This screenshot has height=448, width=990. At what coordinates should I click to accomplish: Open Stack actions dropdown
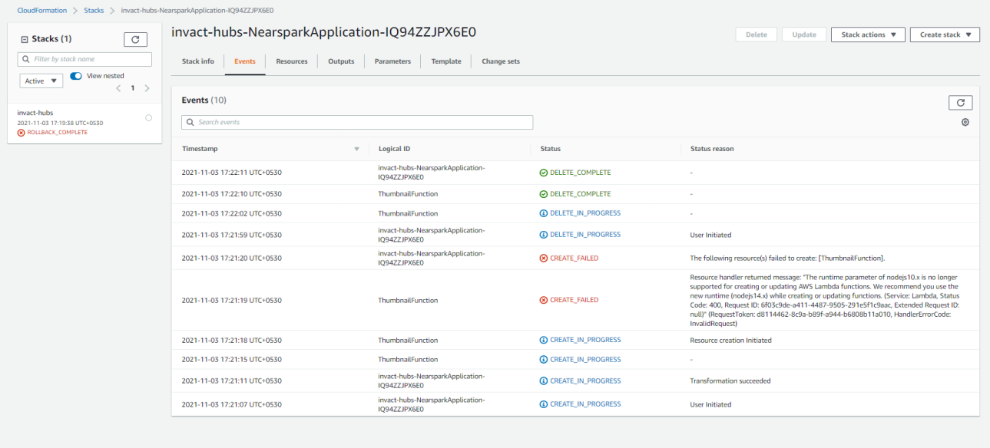868,35
